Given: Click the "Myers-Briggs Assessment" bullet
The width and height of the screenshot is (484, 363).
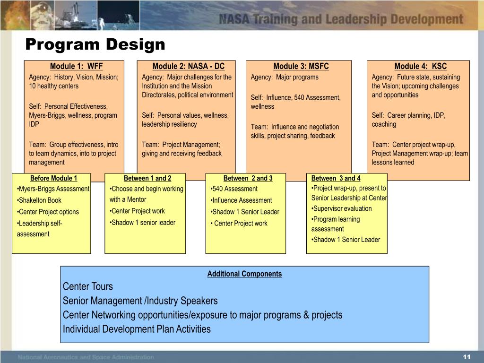Looking at the screenshot, I should (53, 189).
